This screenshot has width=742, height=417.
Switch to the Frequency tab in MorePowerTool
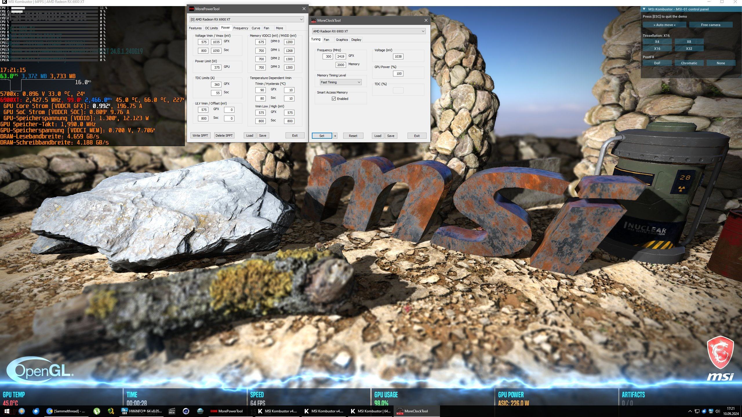click(241, 28)
